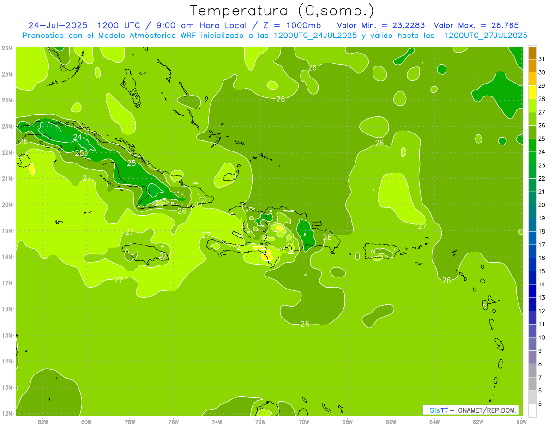Image resolution: width=554 pixels, height=428 pixels.
Task: Click the '60W' longitude label
Action: point(521,422)
